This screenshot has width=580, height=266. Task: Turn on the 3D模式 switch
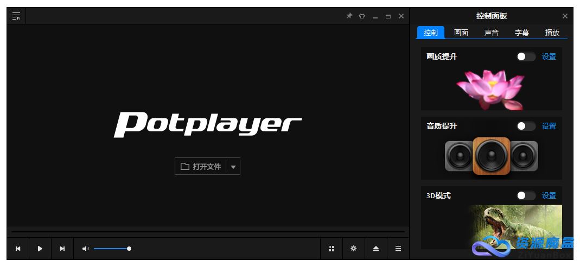(526, 196)
